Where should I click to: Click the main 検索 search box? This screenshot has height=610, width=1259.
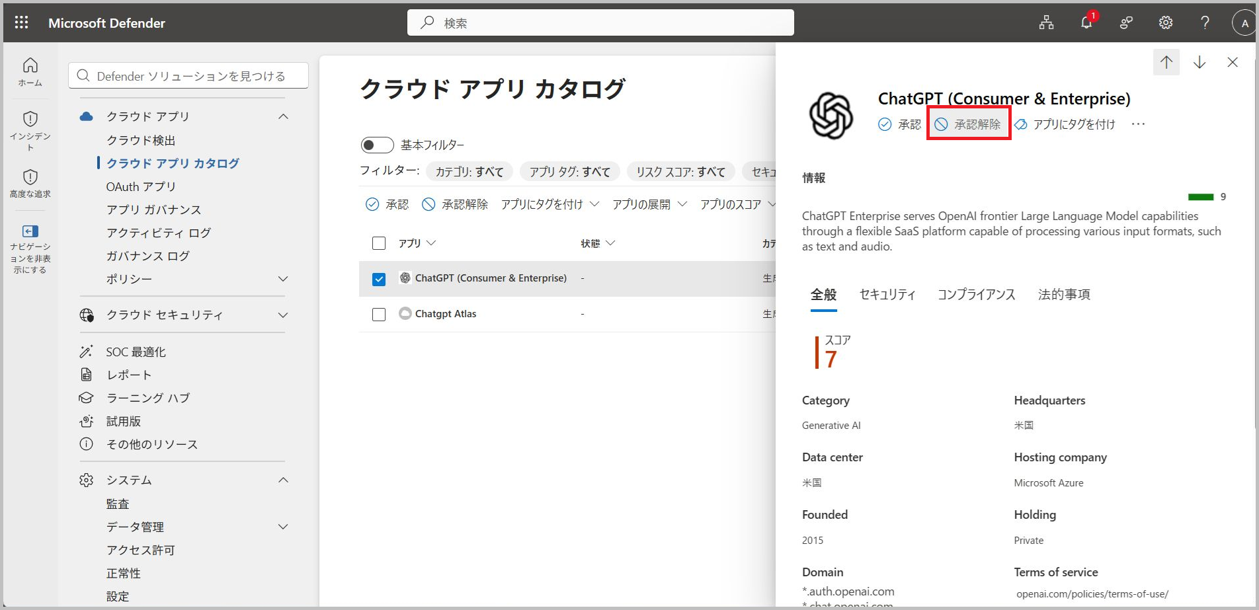pyautogui.click(x=600, y=22)
